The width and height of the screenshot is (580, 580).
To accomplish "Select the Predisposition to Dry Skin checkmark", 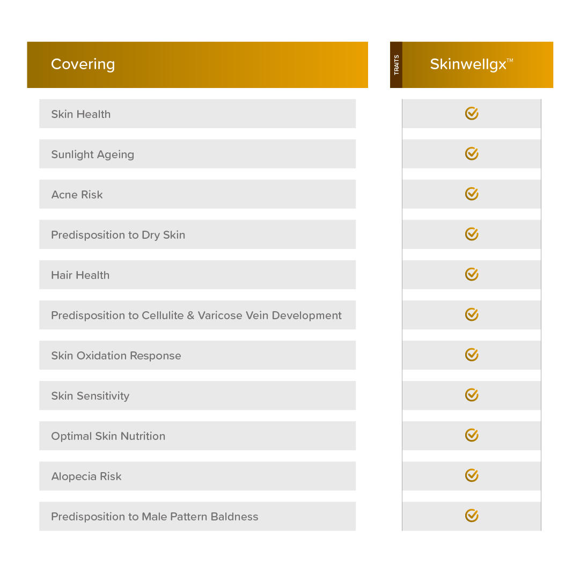I will point(472,234).
